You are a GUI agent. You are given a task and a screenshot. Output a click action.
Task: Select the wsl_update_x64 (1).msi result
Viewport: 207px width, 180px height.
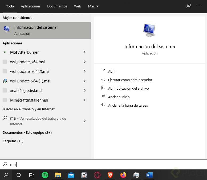click(46, 81)
